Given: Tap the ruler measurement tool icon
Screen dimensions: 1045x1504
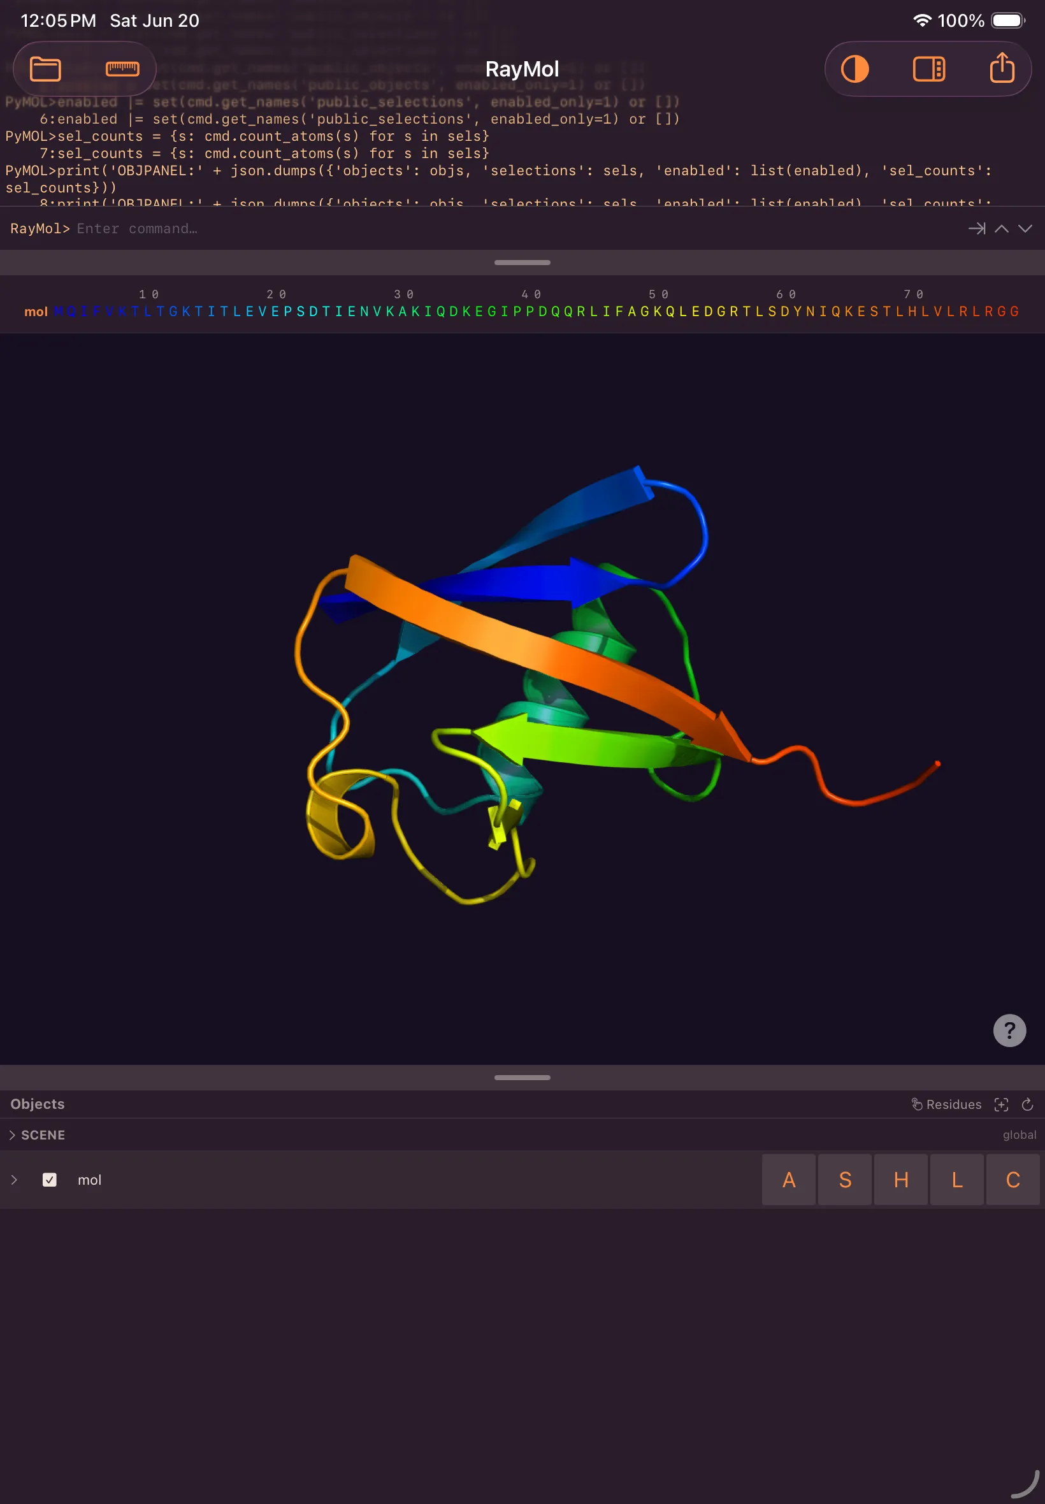Looking at the screenshot, I should point(122,69).
